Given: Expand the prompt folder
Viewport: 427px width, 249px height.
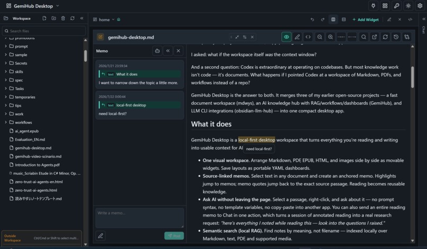Looking at the screenshot, I should [6, 46].
